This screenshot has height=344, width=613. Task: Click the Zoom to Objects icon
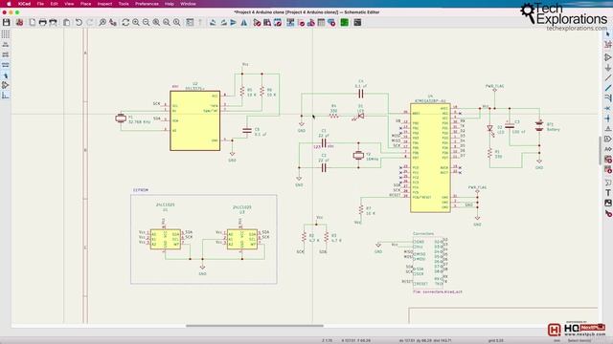click(166, 22)
